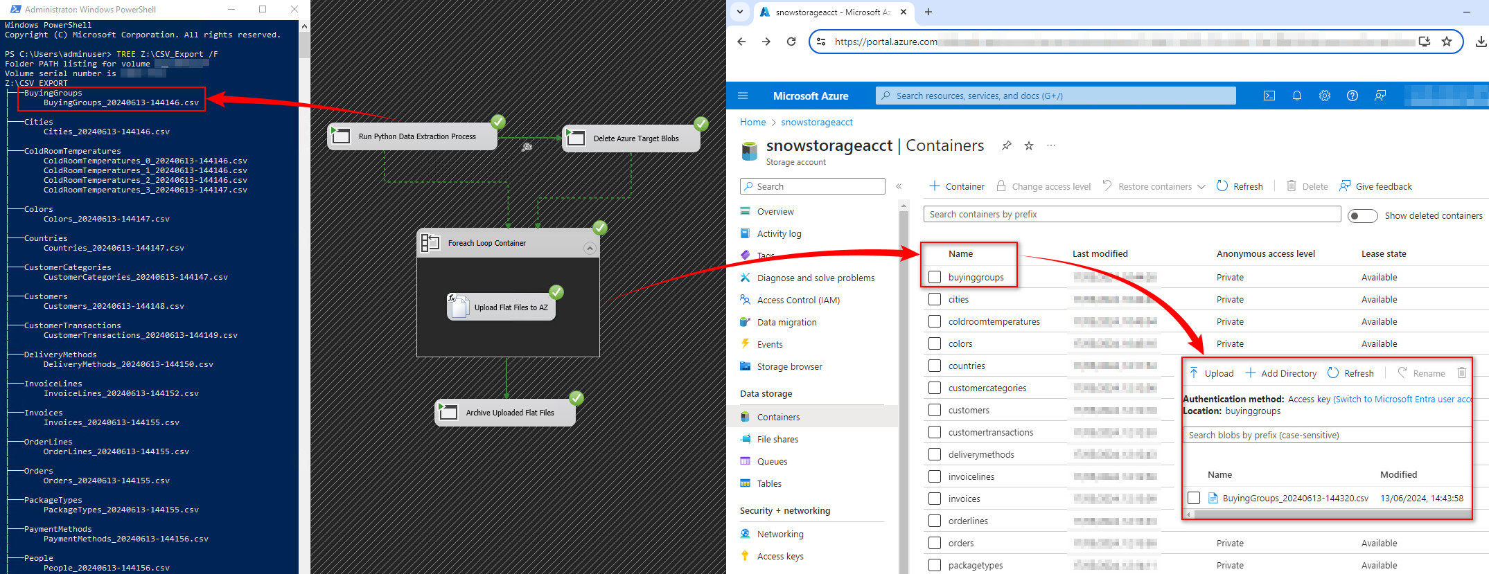Open more options ellipsis beside title

[1051, 145]
